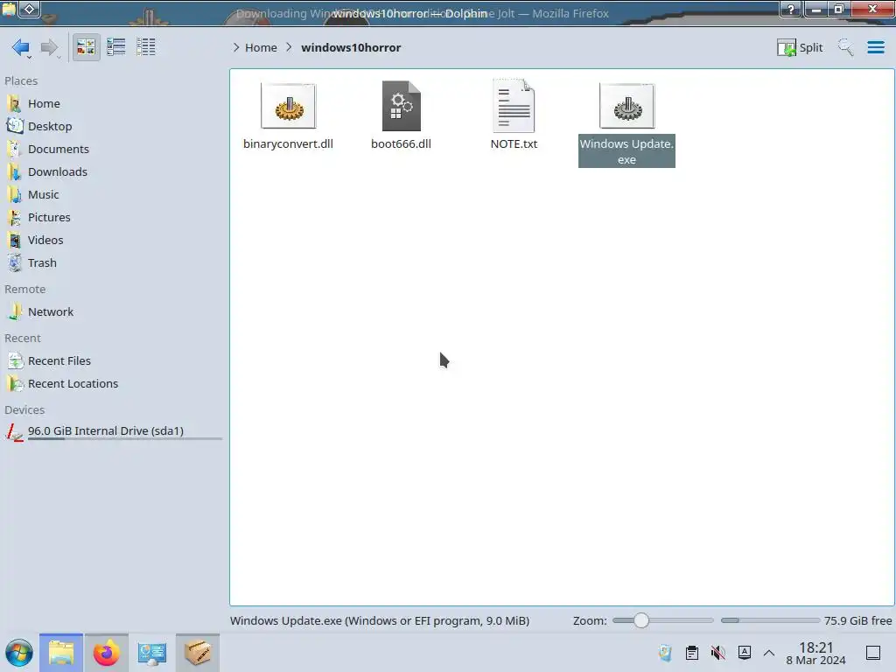The width and height of the screenshot is (896, 672).
Task: Open the Start menu orb
Action: [x=19, y=653]
